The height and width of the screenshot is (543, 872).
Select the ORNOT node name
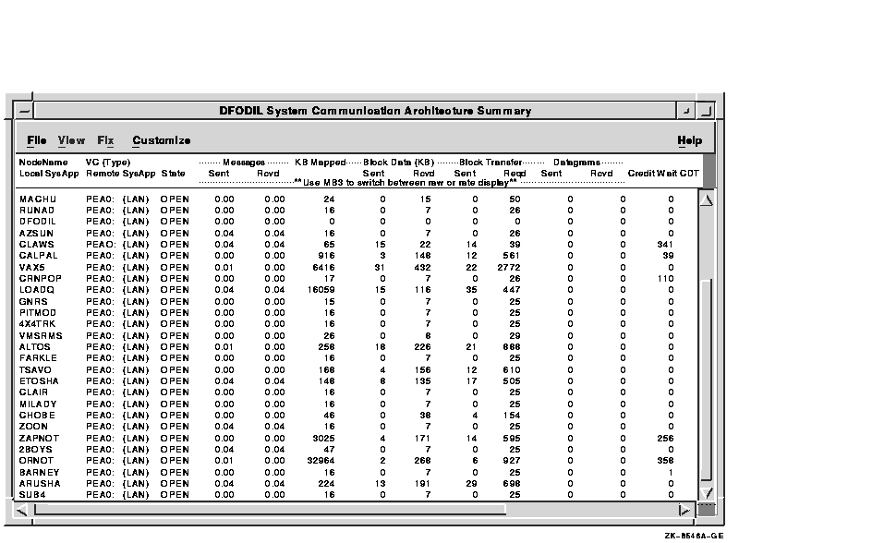(x=36, y=461)
